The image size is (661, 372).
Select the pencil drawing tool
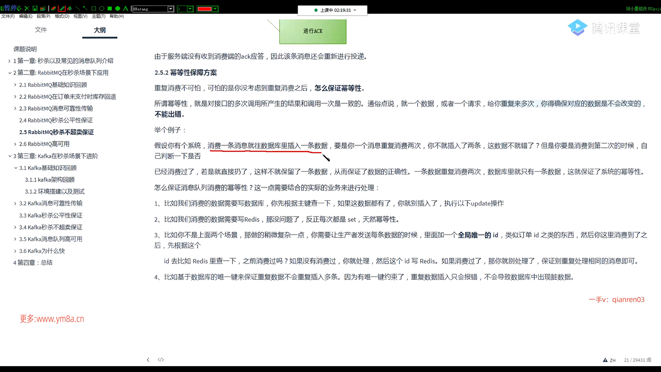(62, 9)
